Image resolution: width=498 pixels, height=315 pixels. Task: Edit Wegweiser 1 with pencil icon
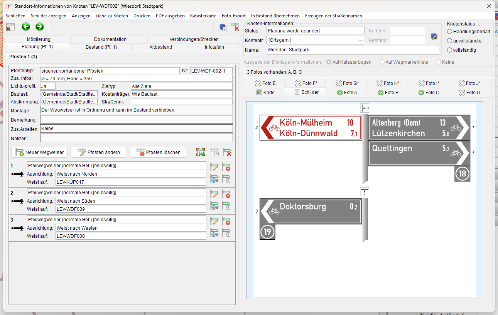pos(214,167)
